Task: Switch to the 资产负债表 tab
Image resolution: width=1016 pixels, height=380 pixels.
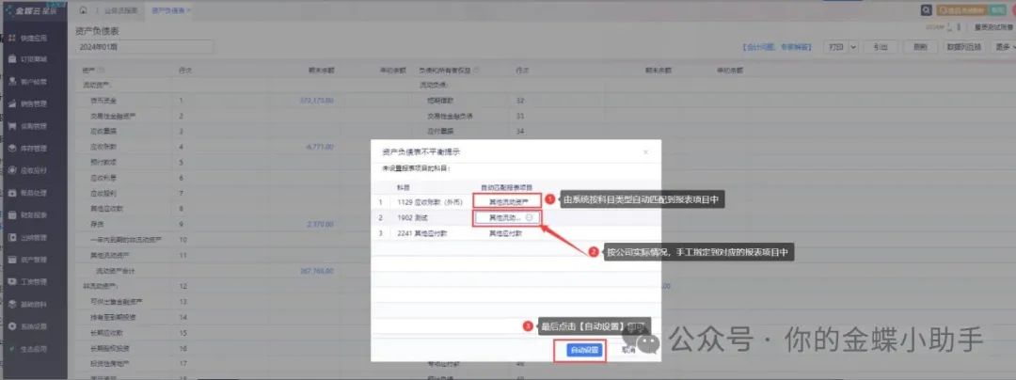Action: point(169,9)
